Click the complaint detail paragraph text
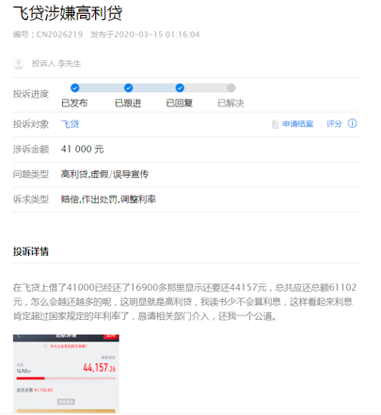This screenshot has height=415, width=381. click(184, 302)
